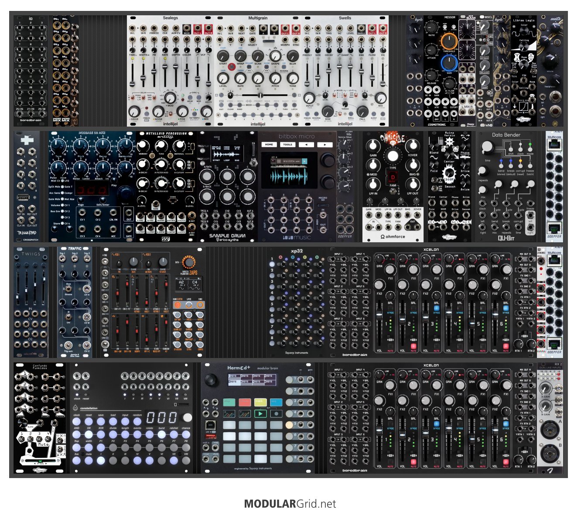Click the note-grid display on Hermod+
581x513 pixels.
[x=252, y=379]
